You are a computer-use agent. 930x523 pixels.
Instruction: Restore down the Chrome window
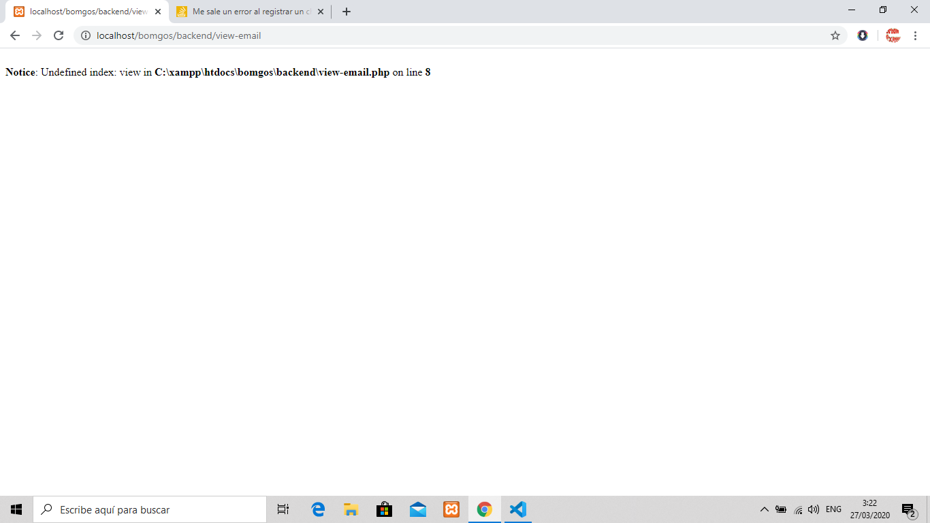[x=883, y=10]
